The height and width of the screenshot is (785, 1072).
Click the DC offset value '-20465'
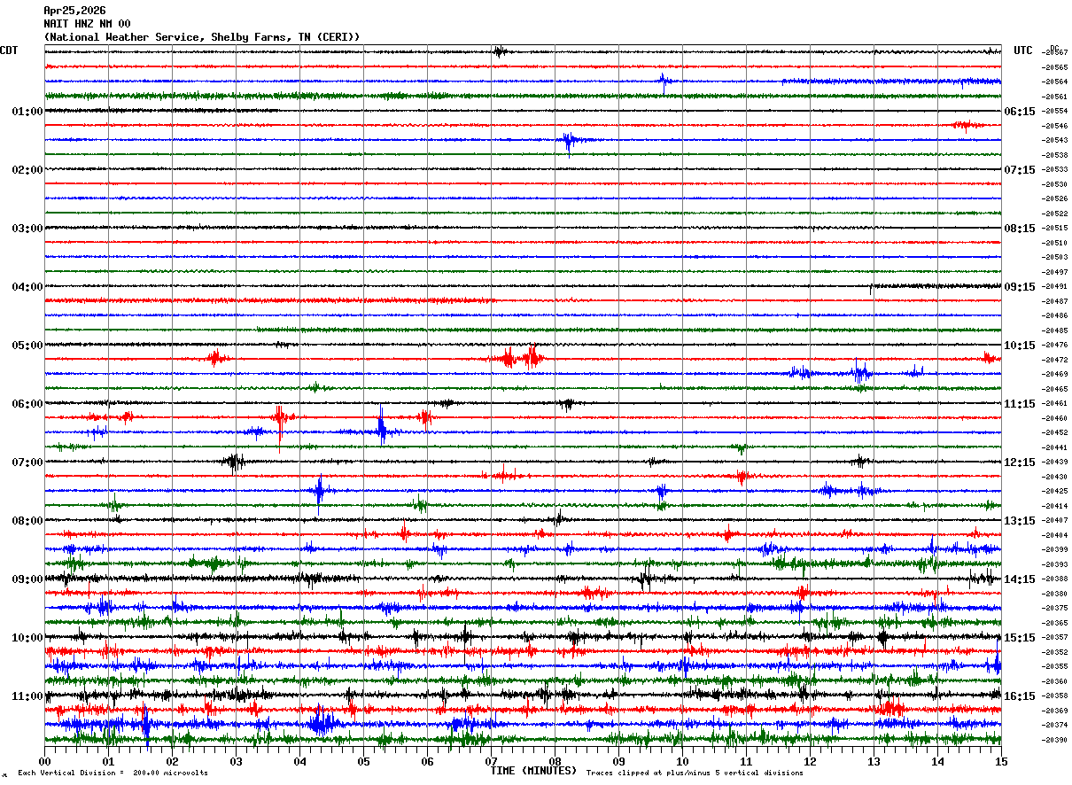pyautogui.click(x=1055, y=389)
